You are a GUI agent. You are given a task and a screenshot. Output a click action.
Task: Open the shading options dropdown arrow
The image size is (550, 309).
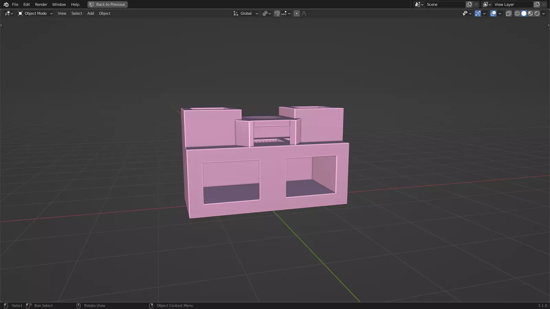[x=543, y=13]
